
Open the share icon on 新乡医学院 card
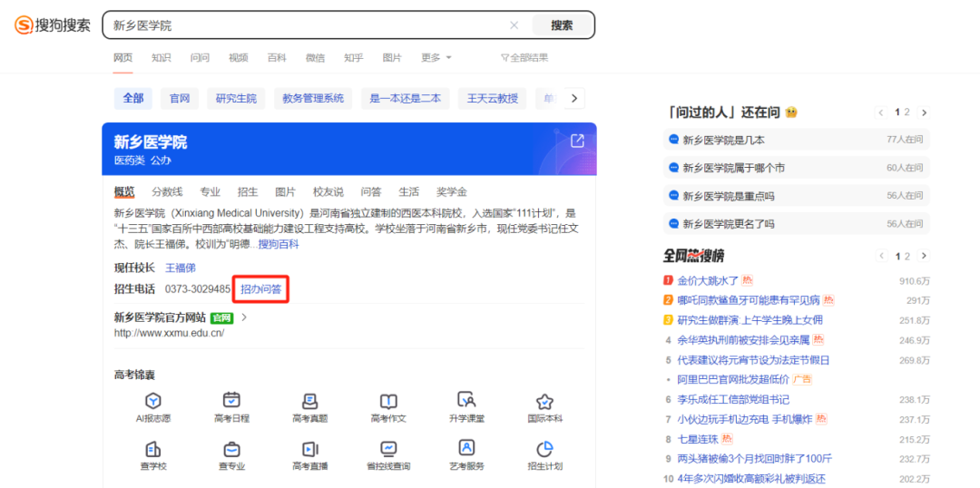point(577,141)
